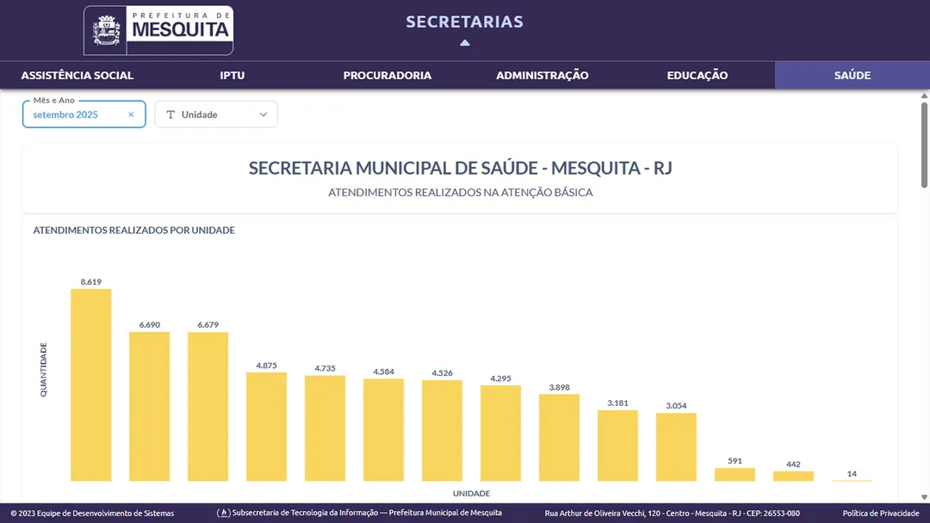Click the filter "T" icon inside Unidade selector
The image size is (930, 523).
(x=172, y=114)
